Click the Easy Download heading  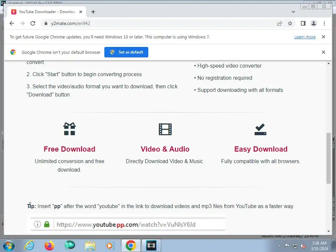pos(261,149)
